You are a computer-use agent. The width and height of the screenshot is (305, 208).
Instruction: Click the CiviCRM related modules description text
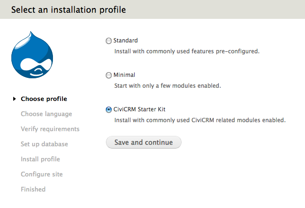point(200,120)
